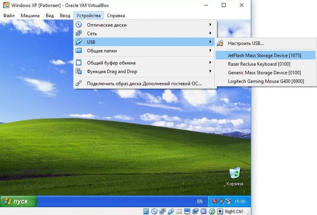Click the shared folders status bar icon
Screen dimensions: 317x215
(179, 211)
